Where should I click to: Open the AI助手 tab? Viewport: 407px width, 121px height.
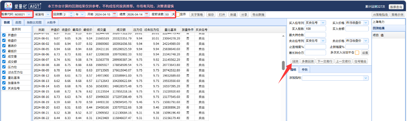pyautogui.click(x=51, y=22)
